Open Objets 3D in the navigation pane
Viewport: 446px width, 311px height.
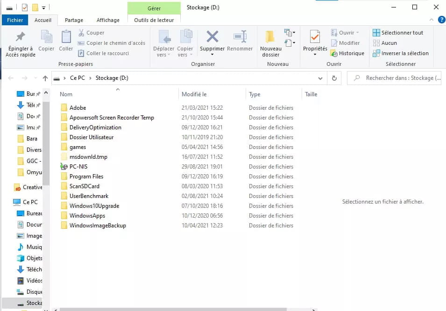(x=29, y=258)
